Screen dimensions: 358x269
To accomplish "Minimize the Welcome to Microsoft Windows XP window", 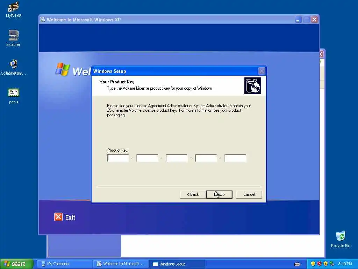I will pos(298,20).
